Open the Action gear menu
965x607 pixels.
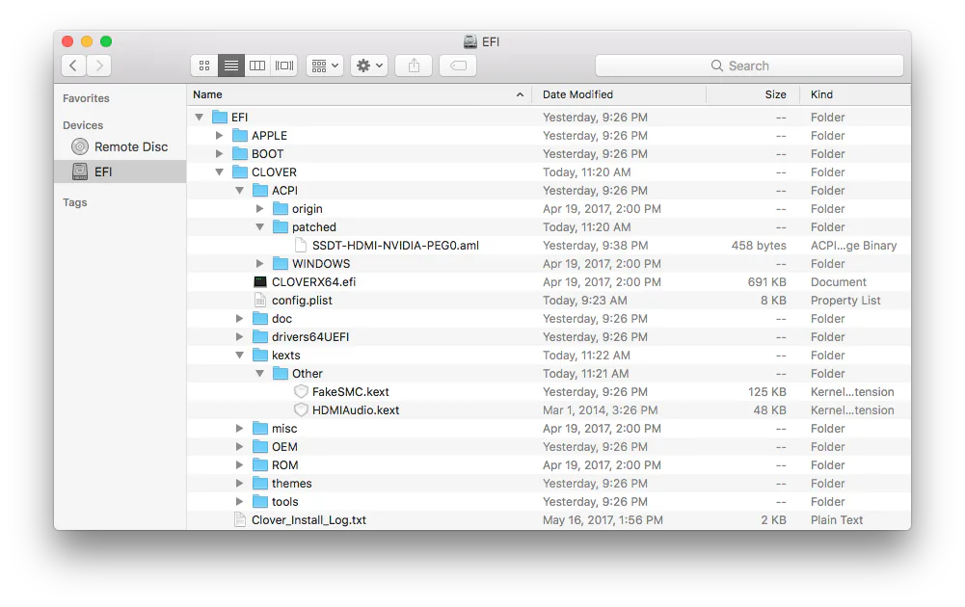pyautogui.click(x=369, y=66)
